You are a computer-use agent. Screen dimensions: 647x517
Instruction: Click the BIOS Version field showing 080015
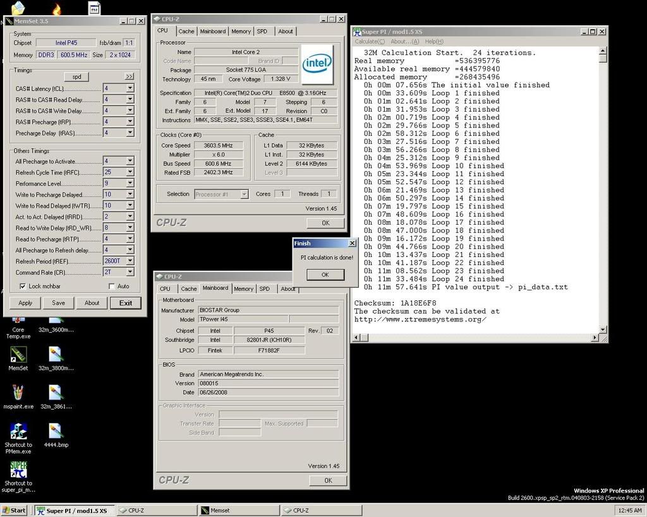pyautogui.click(x=268, y=383)
